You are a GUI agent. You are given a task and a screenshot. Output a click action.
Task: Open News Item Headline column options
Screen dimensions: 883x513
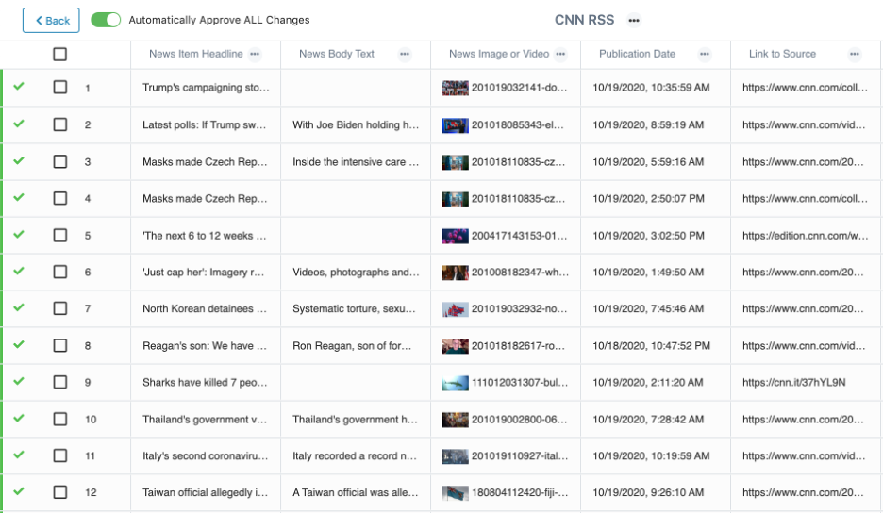pos(255,54)
